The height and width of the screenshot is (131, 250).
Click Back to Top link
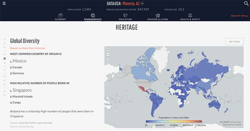pyautogui.click(x=239, y=16)
